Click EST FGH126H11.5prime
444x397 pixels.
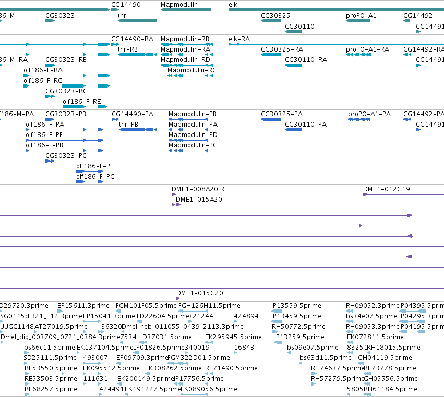point(209,306)
